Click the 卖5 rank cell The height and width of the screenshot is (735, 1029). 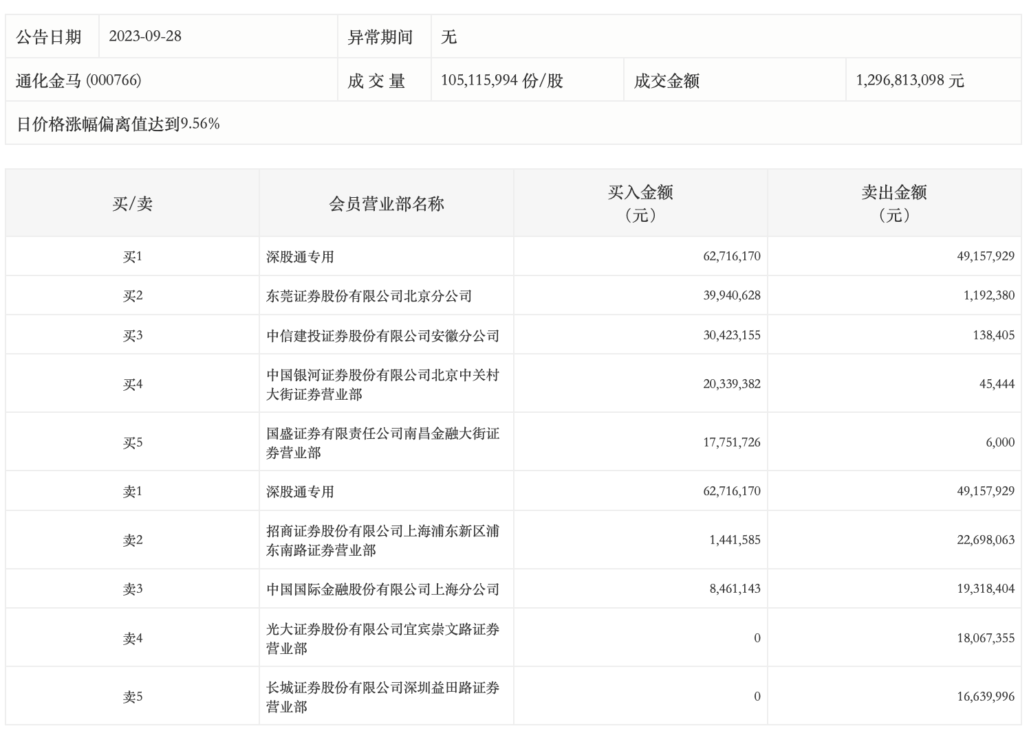tap(132, 697)
